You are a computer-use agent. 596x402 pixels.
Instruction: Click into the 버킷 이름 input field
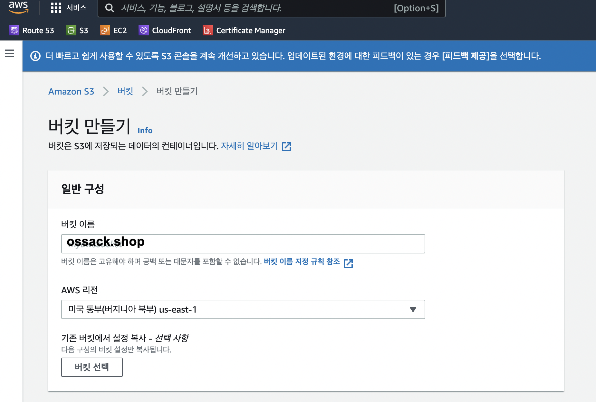[x=243, y=244]
